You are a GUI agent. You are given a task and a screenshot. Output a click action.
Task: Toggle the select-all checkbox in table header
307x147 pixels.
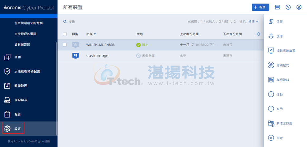[65, 34]
